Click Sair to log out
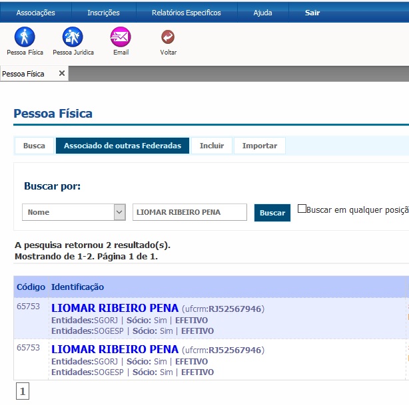Screen dimensions: 409x405 pos(312,13)
